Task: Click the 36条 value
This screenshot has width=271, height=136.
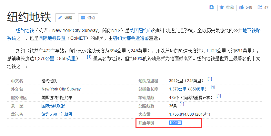Action: pos(173,106)
